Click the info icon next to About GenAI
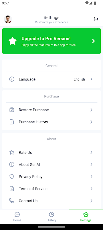 [12, 164]
